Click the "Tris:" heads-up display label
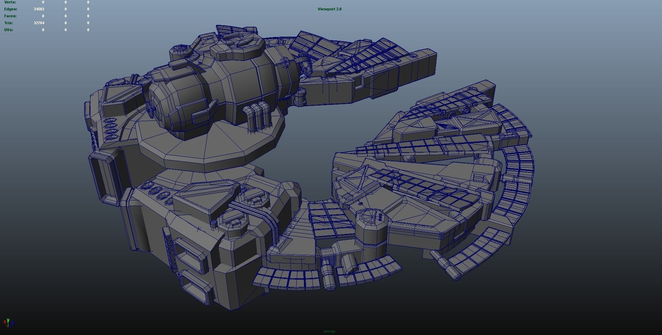 [9, 23]
